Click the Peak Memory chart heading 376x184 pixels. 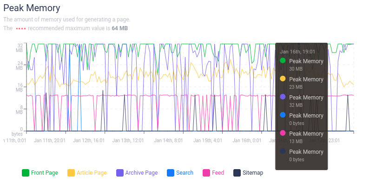(x=32, y=8)
